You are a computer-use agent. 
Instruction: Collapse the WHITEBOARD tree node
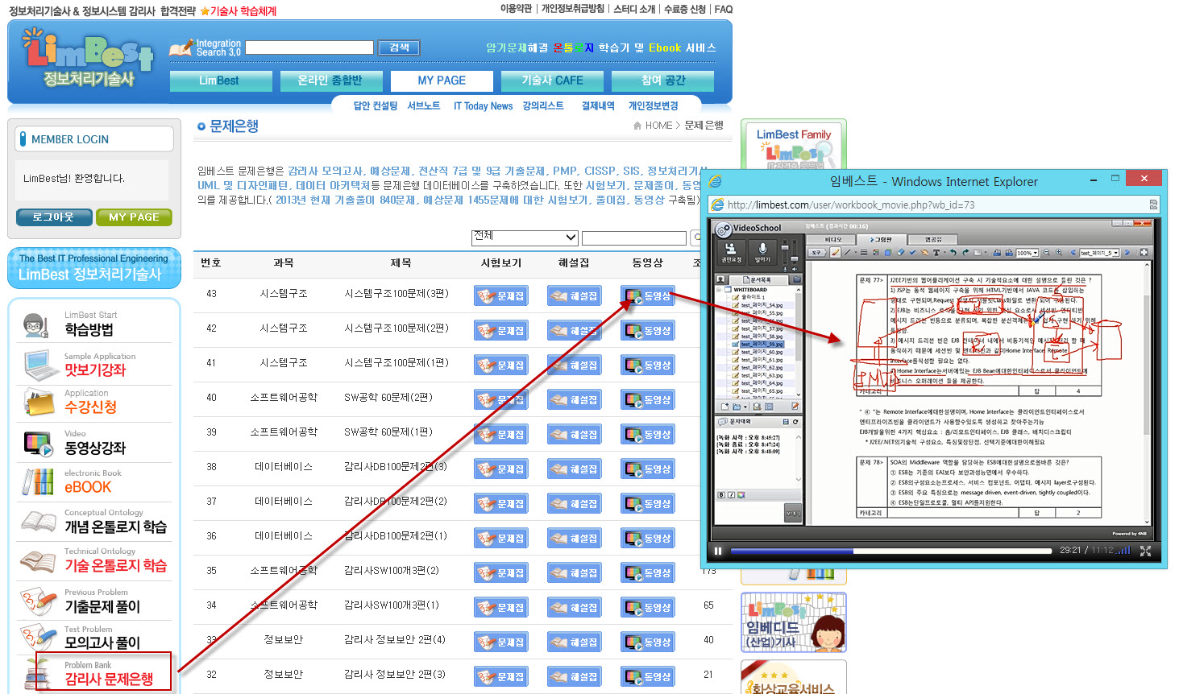click(719, 290)
